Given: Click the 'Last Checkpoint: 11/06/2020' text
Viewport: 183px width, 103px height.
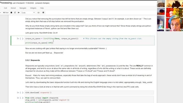Looking at the screenshot, I should pyautogui.click(x=23, y=3).
